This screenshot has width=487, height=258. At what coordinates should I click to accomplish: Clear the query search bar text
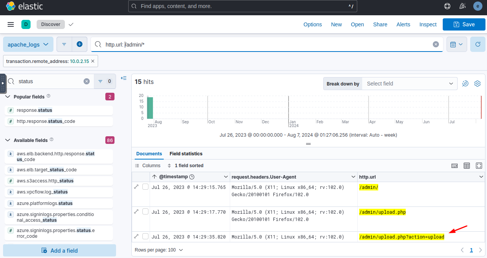coord(435,44)
